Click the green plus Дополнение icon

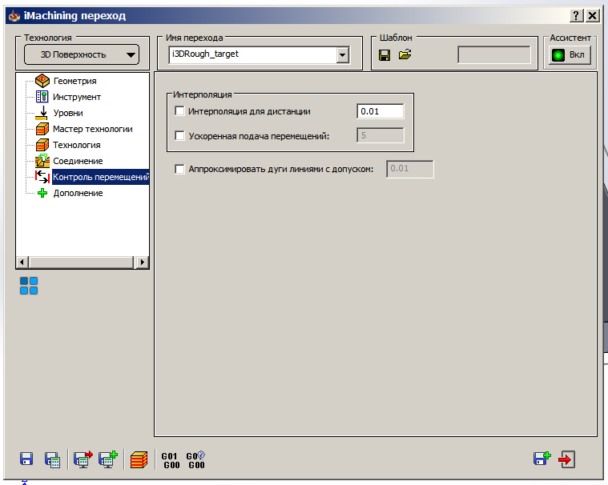42,193
